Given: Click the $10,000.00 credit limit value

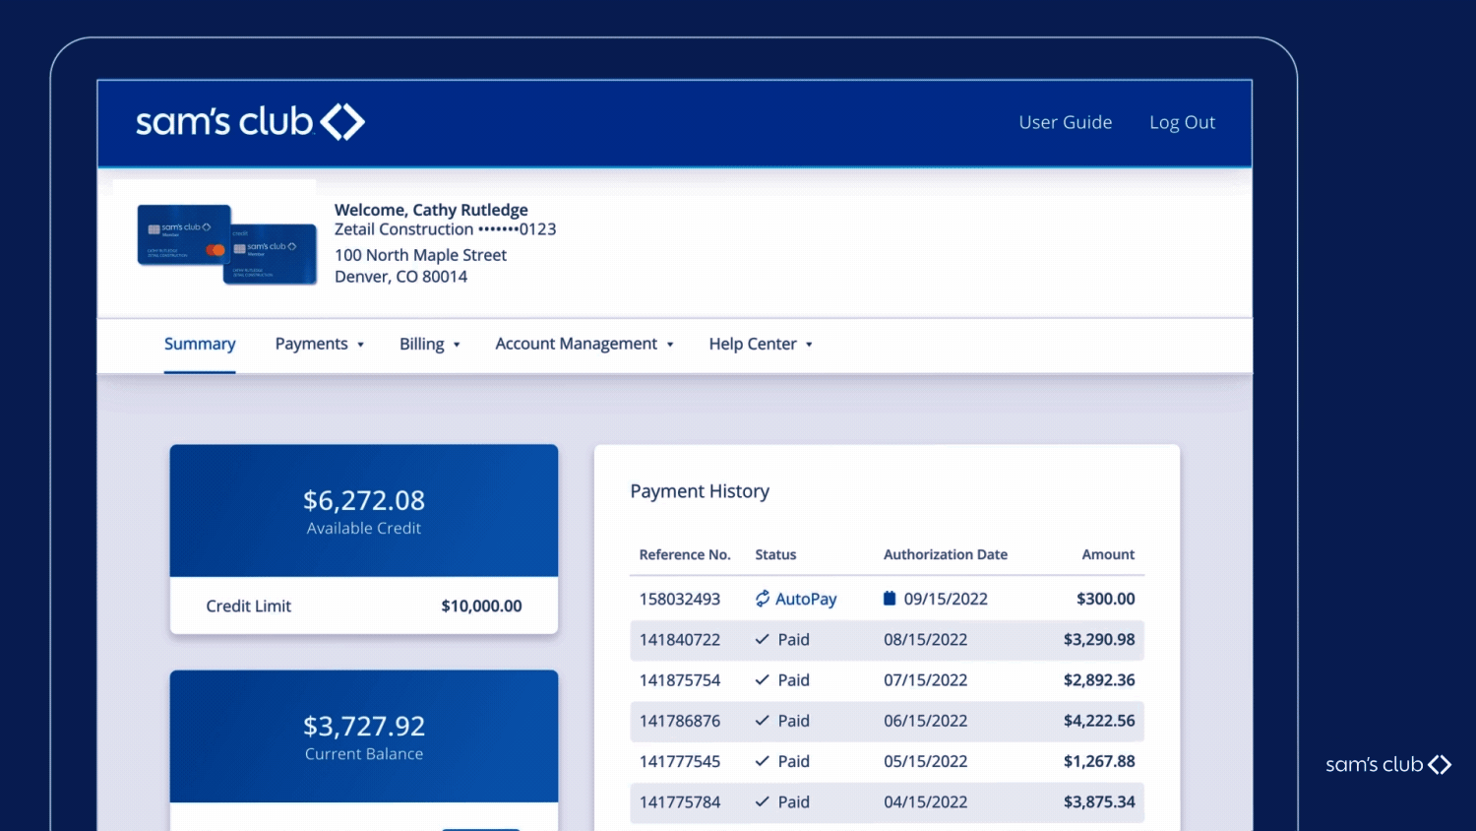Looking at the screenshot, I should point(481,607).
